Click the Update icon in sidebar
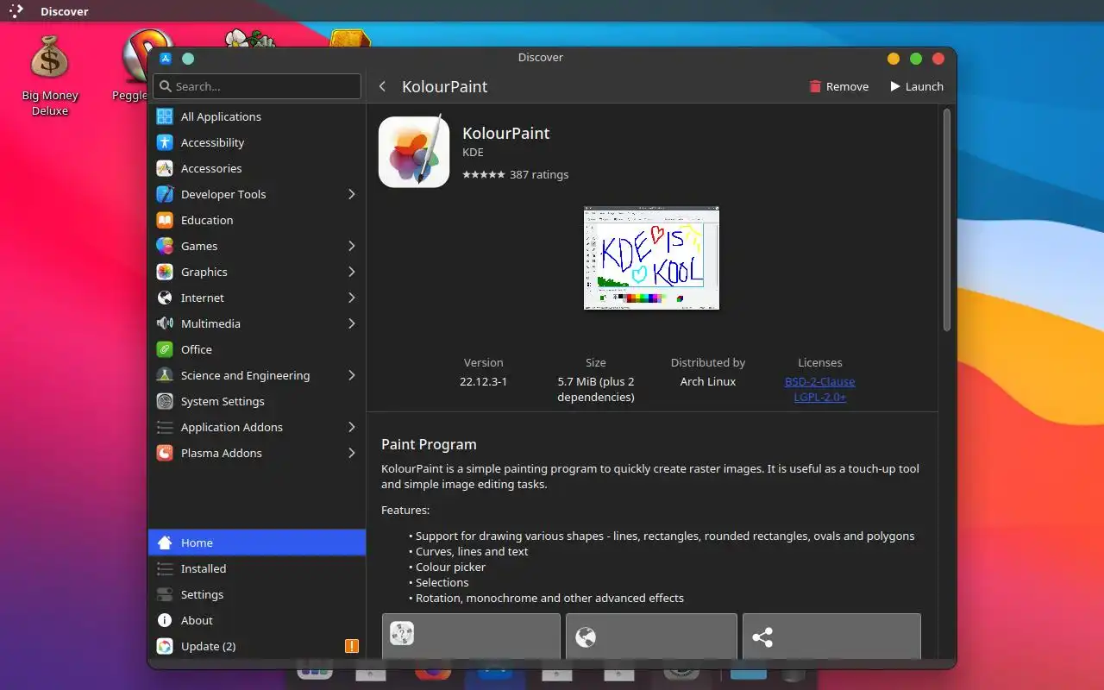The width and height of the screenshot is (1104, 690). [x=164, y=646]
